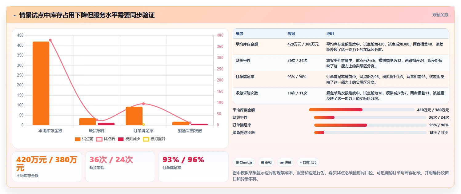
Task: Click the 双轴关联 label in header
Action: 440,15
